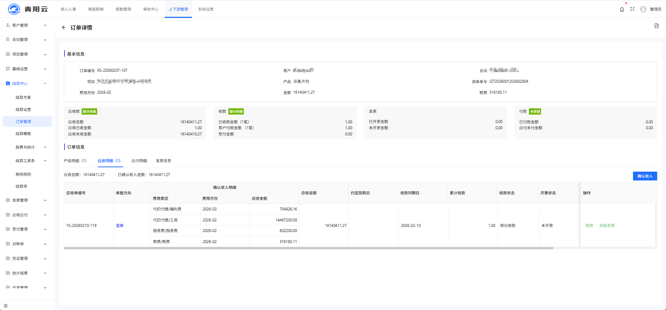
Task: Open the 发票信息 tab
Action: coord(163,161)
